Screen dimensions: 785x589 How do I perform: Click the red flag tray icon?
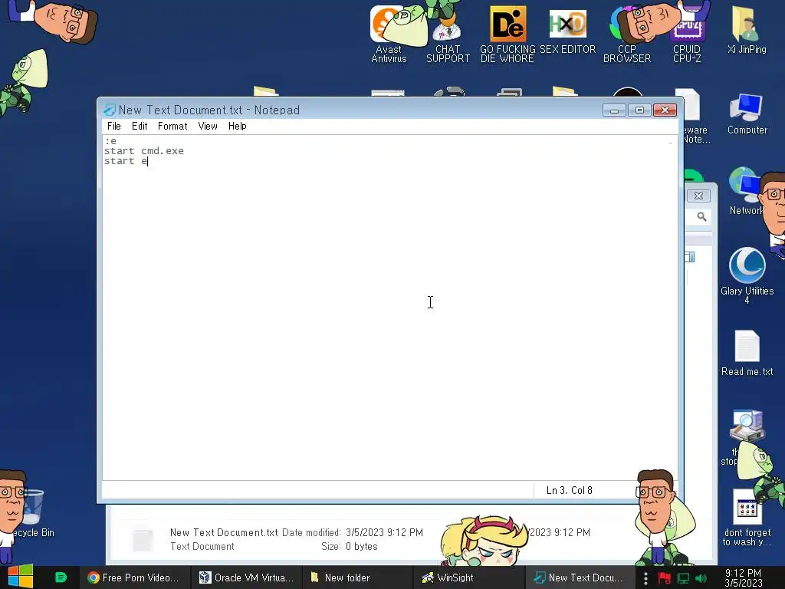(x=664, y=578)
